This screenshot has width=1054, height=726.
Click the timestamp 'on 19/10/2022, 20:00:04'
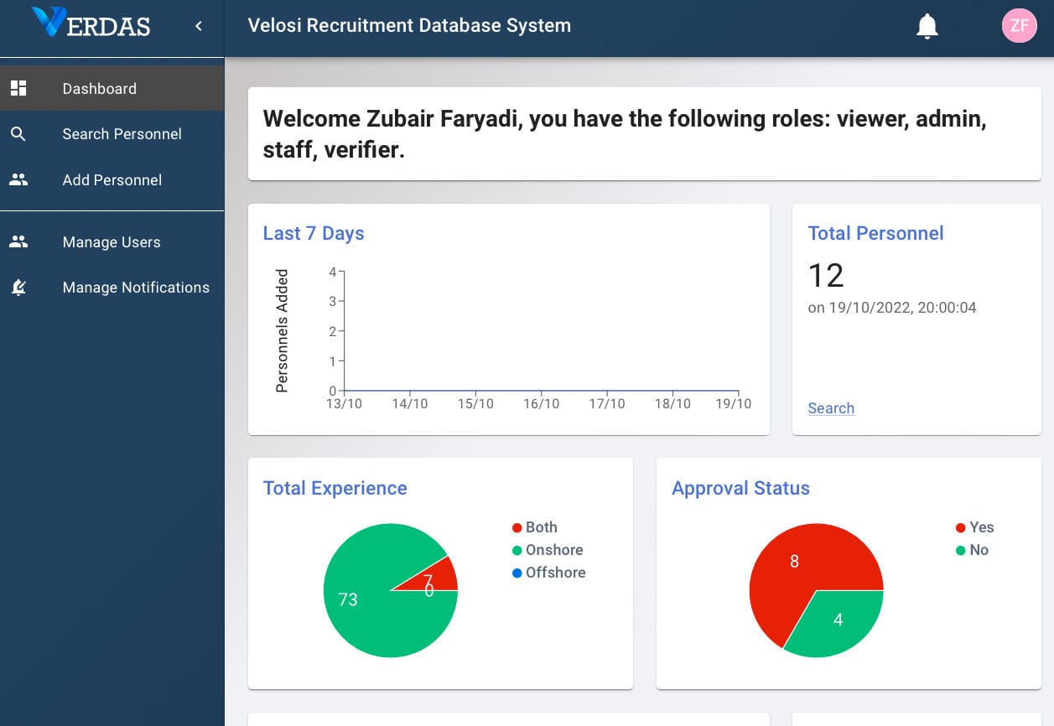point(892,308)
